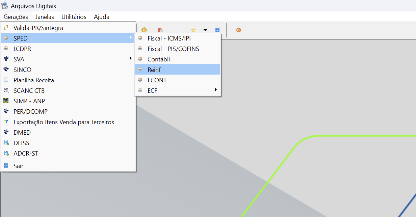
Task: Click the icon beside PER/DCOMP
Action: pos(6,111)
